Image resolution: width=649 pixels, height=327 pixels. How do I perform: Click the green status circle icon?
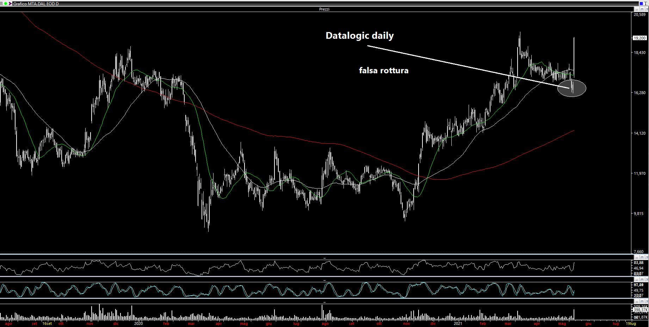click(6, 4)
